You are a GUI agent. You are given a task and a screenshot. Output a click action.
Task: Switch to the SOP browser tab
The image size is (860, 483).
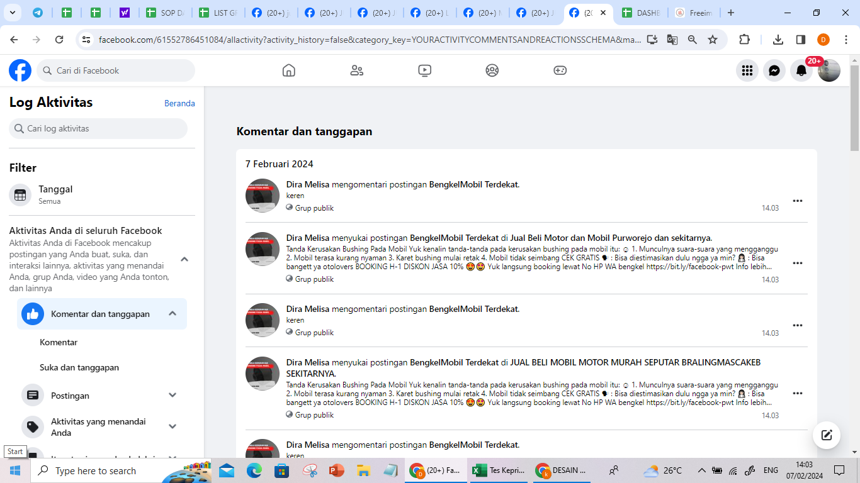(165, 13)
